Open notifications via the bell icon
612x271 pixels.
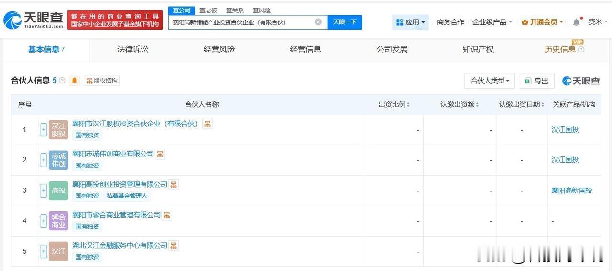point(577,22)
